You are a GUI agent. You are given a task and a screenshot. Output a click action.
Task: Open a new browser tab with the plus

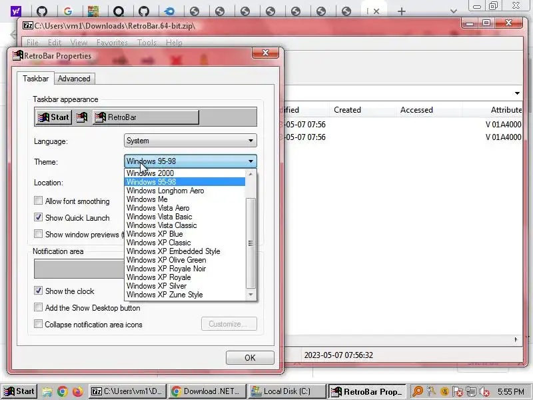tap(402, 11)
